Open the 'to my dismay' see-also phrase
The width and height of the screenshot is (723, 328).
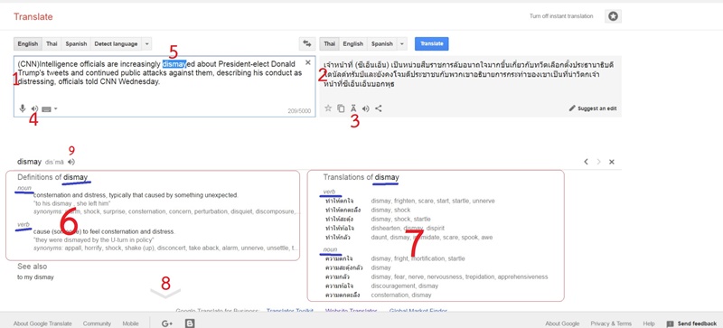tap(35, 277)
